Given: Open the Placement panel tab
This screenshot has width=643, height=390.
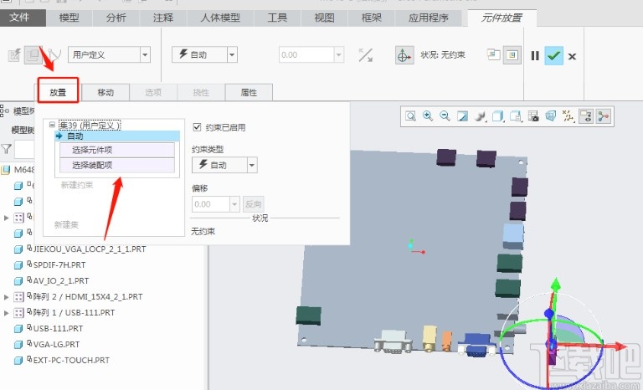Looking at the screenshot, I should (x=58, y=92).
